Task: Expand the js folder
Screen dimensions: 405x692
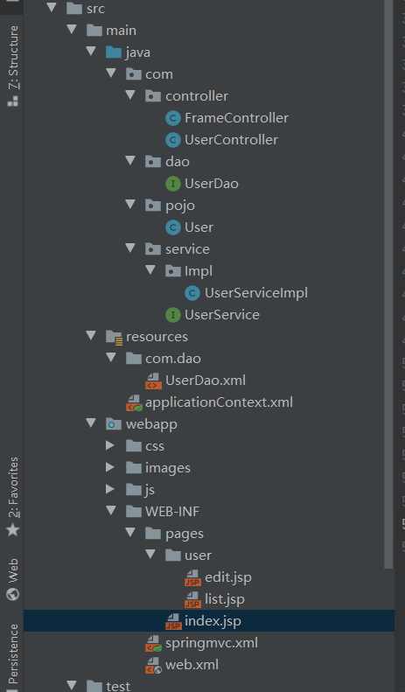Action: (x=110, y=489)
